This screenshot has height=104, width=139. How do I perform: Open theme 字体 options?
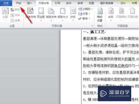pos(16,15)
